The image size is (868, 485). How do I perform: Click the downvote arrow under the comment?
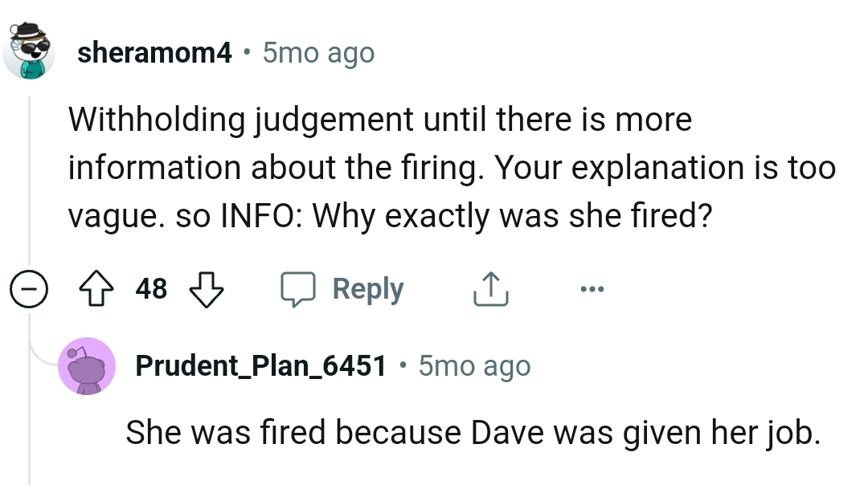(x=206, y=288)
